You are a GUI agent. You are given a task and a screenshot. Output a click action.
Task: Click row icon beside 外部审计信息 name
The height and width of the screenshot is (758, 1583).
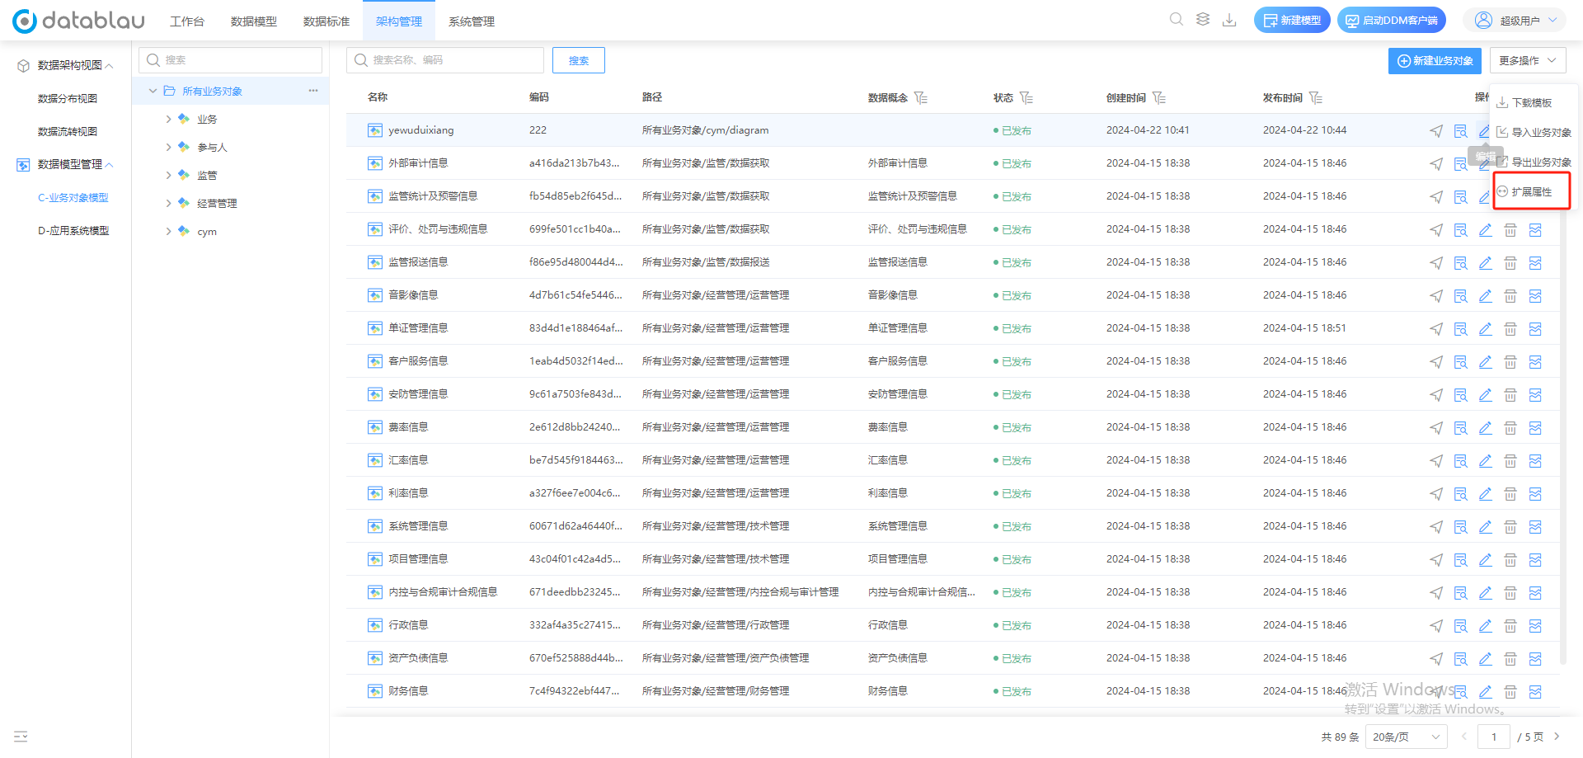coord(375,163)
